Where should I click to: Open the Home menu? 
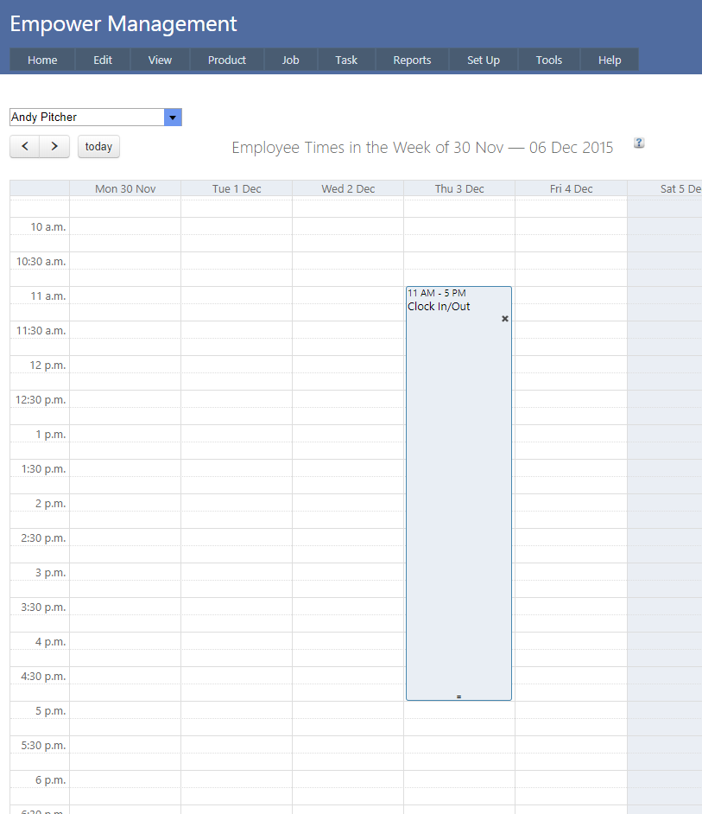pyautogui.click(x=42, y=60)
